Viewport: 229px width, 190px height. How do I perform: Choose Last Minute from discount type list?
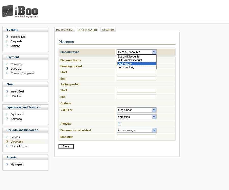[136, 64]
